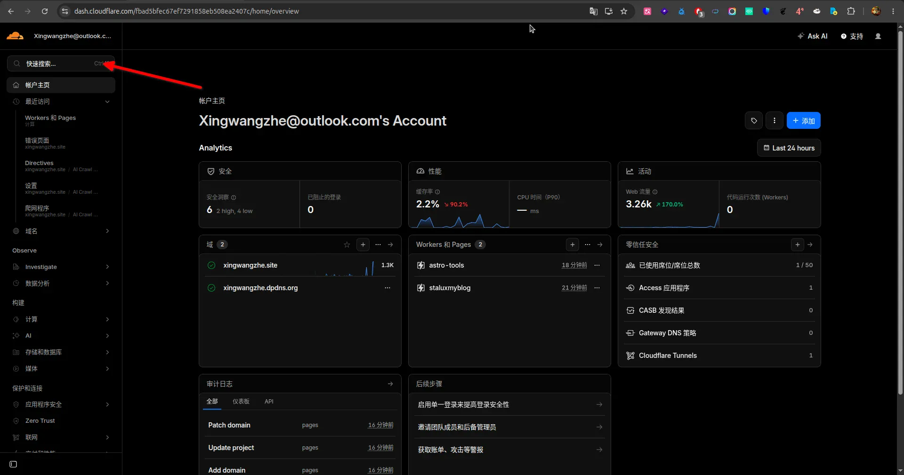Switch to the API tab in audit log
904x475 pixels.
(x=269, y=401)
